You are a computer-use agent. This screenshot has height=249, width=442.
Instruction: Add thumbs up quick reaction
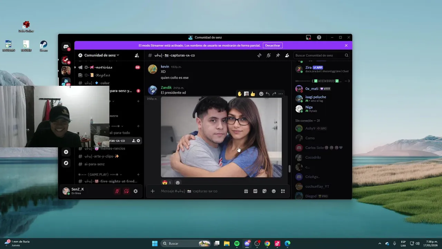tap(253, 94)
